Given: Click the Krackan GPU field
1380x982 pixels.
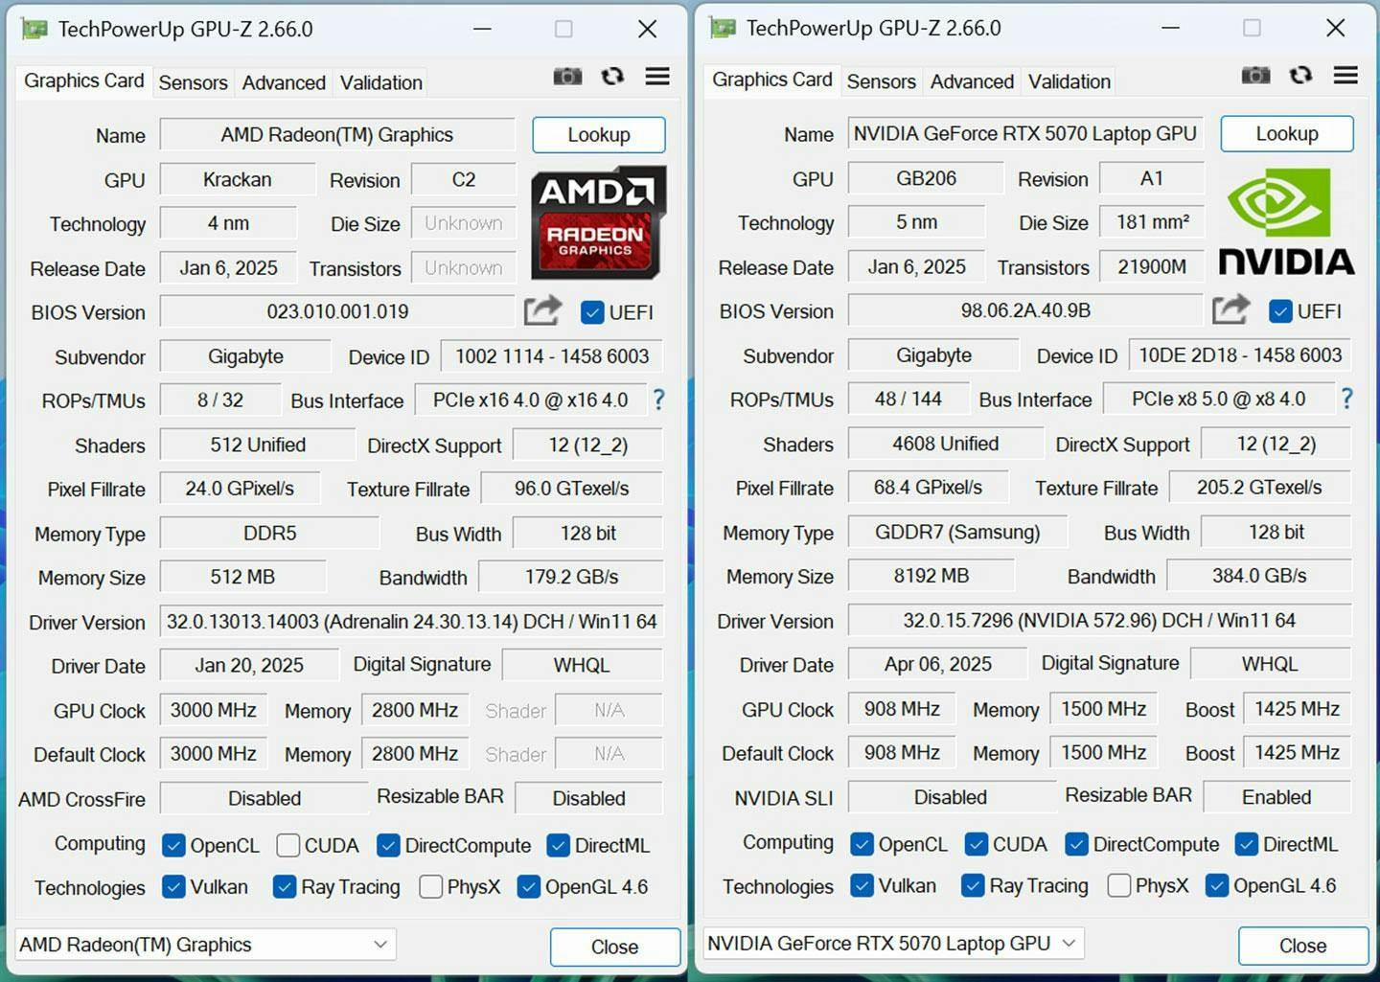Looking at the screenshot, I should click(238, 179).
